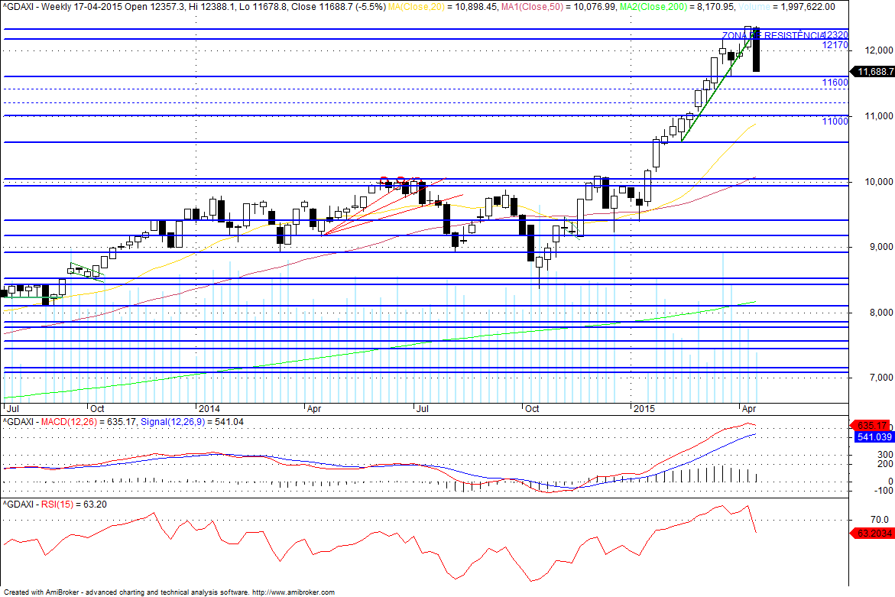Click the black 11,688.7 price label
Screen dimensions: 895x597
pos(874,71)
